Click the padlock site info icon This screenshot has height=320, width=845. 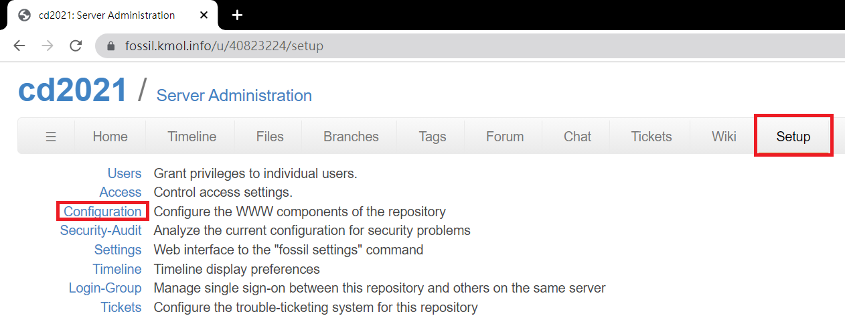point(110,46)
